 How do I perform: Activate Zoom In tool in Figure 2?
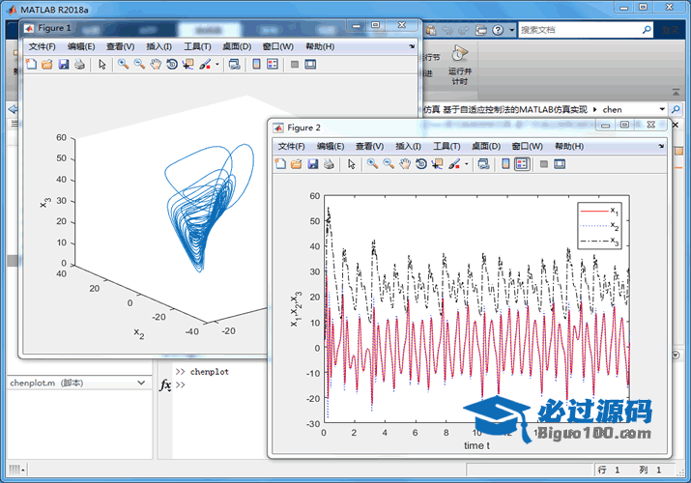coord(372,164)
